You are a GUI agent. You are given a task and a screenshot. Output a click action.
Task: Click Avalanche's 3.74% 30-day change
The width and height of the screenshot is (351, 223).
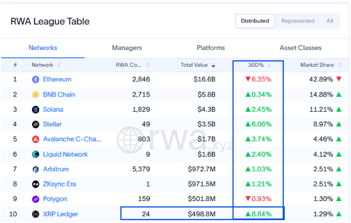258,139
